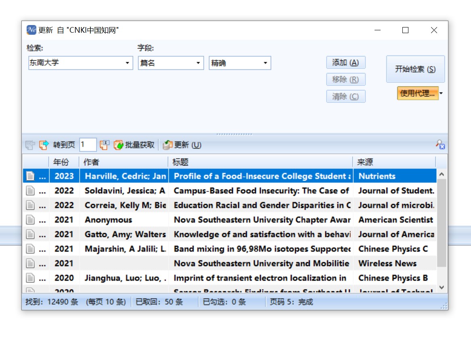Click the 更新 (U) update icon
The height and width of the screenshot is (341, 471).
167,145
